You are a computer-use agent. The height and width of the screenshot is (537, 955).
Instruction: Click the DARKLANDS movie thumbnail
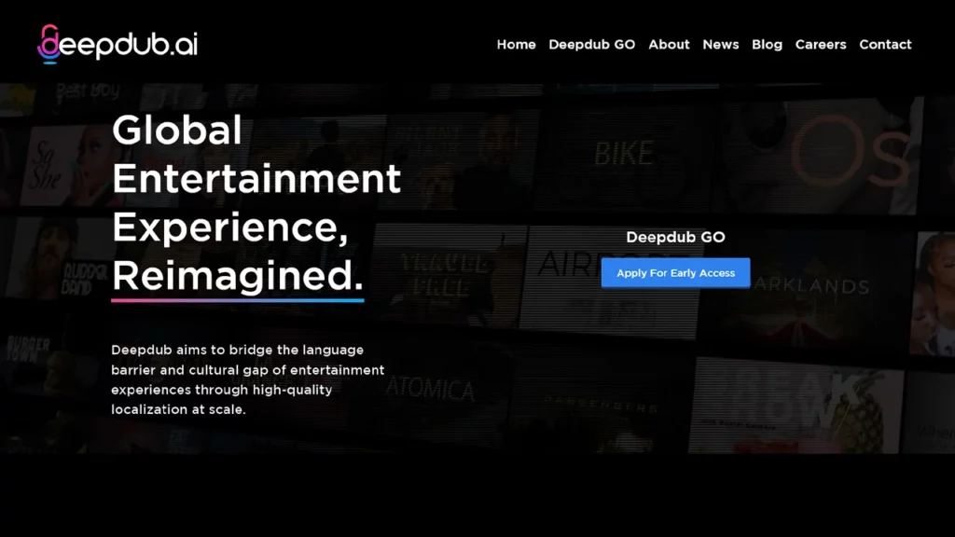(x=811, y=287)
